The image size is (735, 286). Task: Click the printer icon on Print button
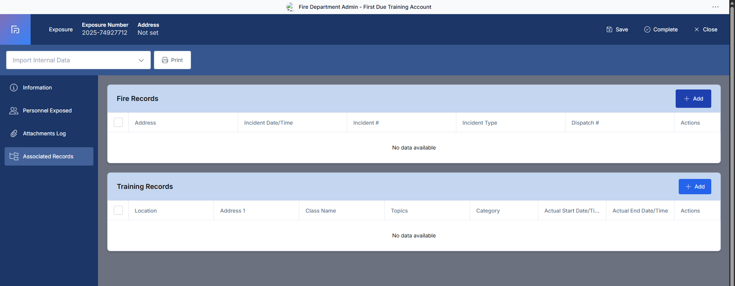click(x=165, y=60)
